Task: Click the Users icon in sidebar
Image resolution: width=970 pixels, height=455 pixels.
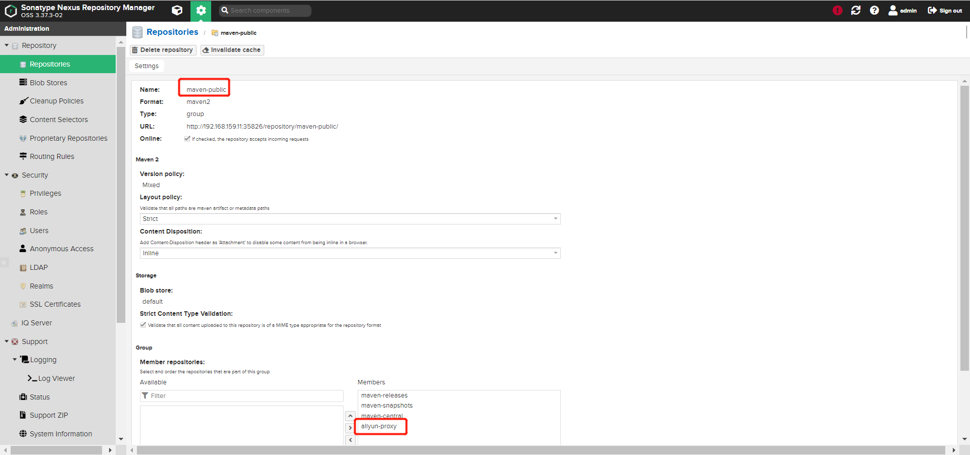Action: [x=23, y=231]
